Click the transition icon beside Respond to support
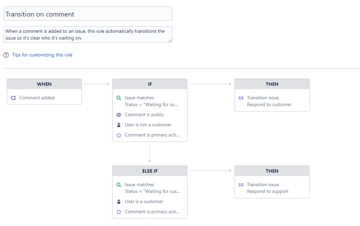 241,185
